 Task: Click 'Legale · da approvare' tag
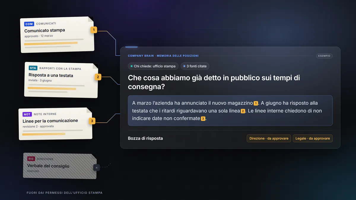(x=313, y=138)
